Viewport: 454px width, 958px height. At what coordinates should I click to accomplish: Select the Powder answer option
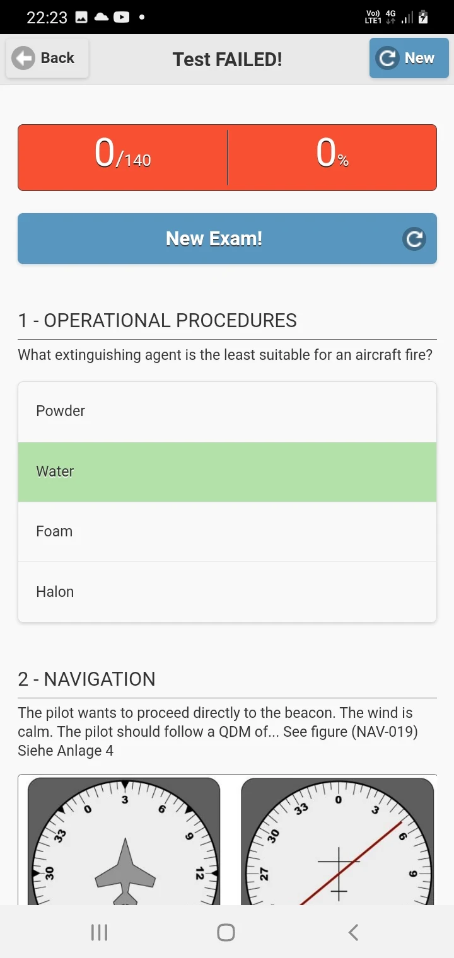tap(227, 411)
